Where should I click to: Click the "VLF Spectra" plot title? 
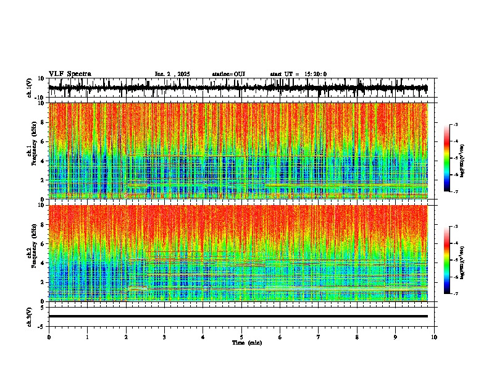[x=70, y=74]
